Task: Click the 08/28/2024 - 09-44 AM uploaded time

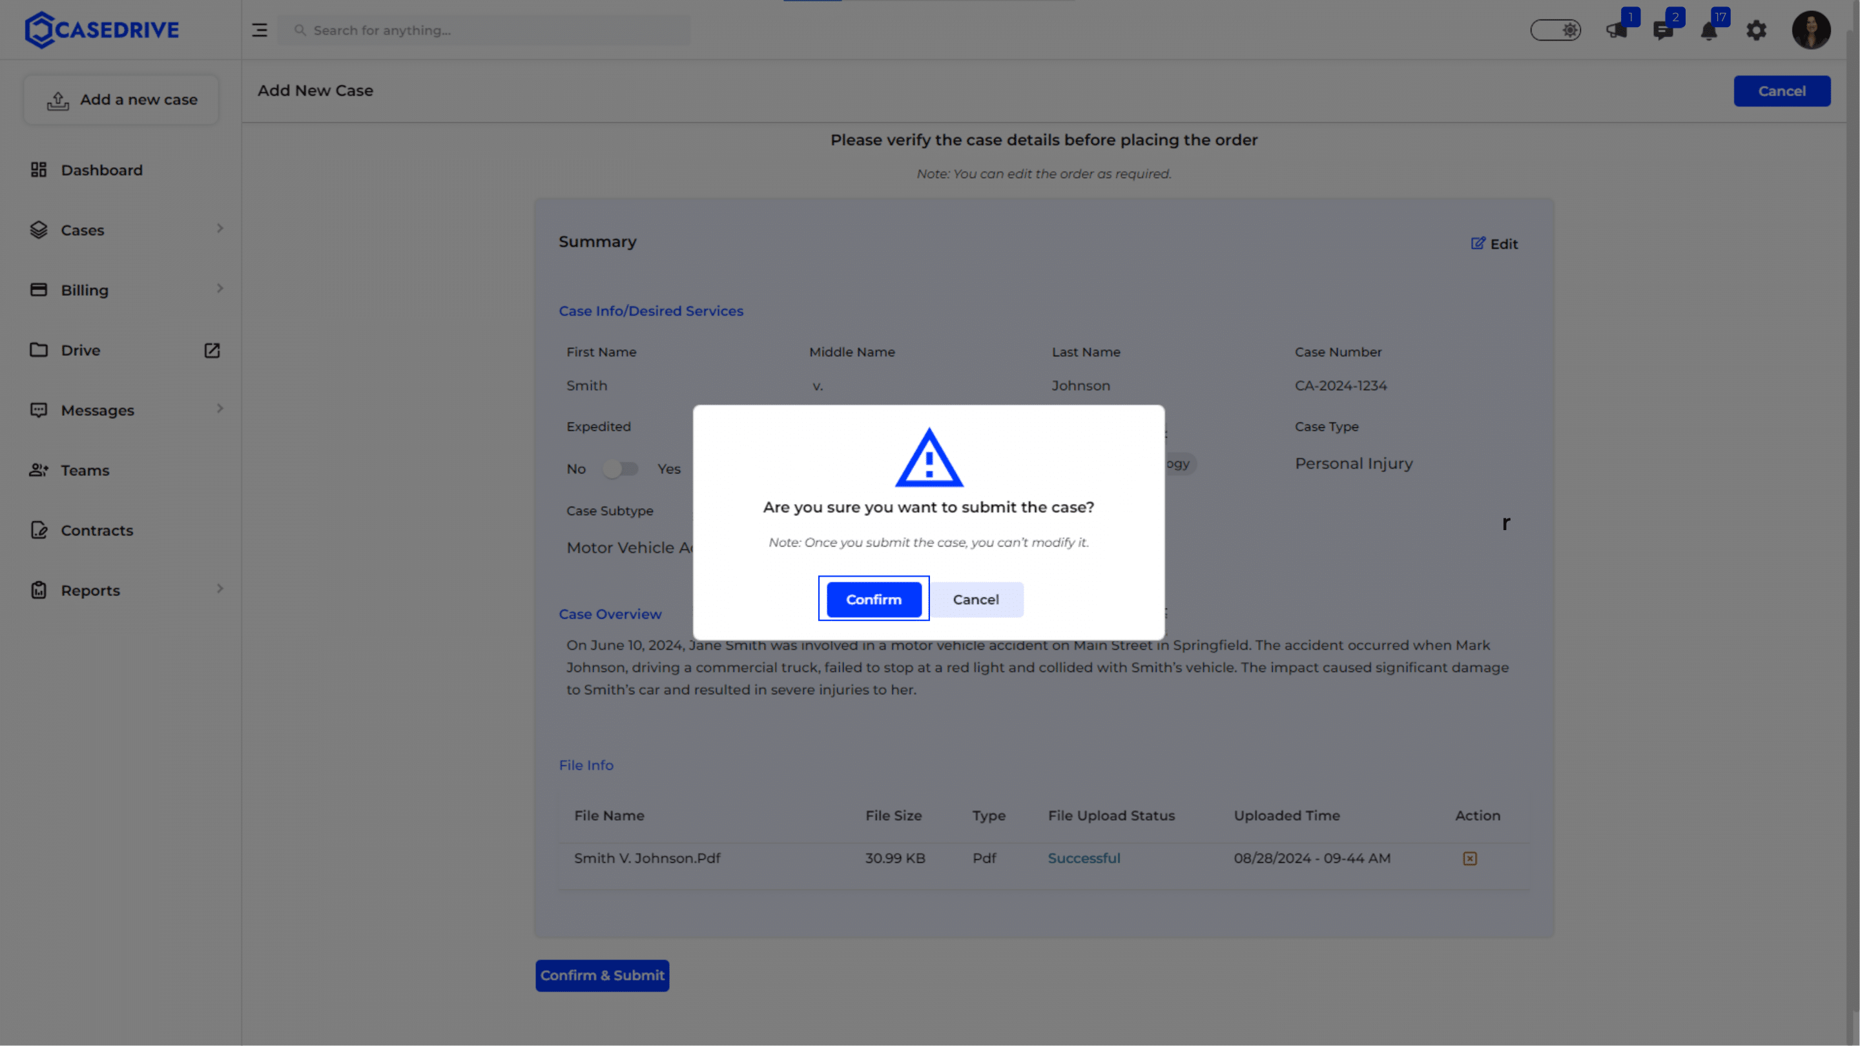Action: coord(1312,858)
